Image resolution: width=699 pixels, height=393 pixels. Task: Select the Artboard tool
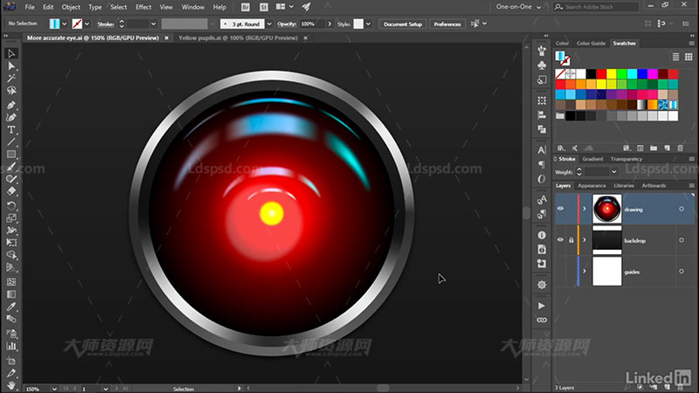tap(11, 360)
